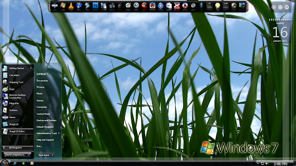Open the red M icon in the dock
296x166 pixels.
click(177, 6)
